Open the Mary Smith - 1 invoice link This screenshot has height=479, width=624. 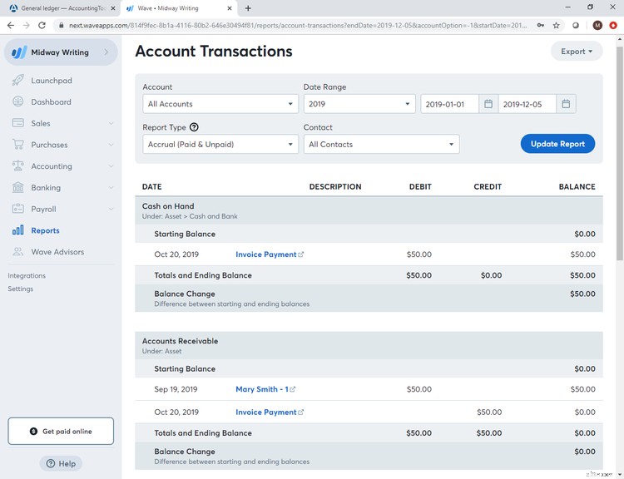pos(262,389)
